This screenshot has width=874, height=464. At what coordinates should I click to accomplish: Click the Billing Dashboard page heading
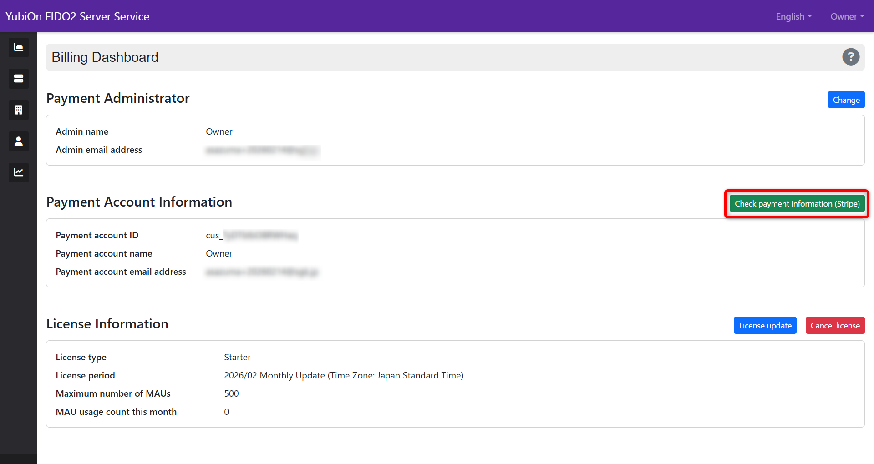(105, 57)
